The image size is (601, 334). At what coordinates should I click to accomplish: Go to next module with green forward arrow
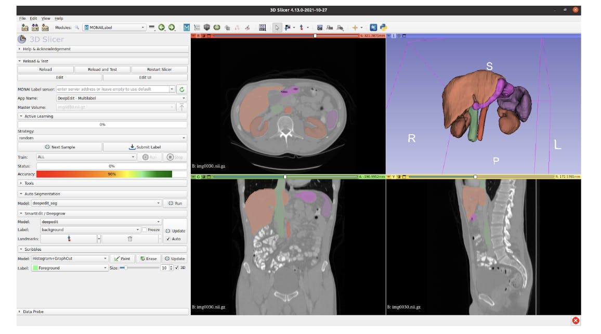point(172,27)
